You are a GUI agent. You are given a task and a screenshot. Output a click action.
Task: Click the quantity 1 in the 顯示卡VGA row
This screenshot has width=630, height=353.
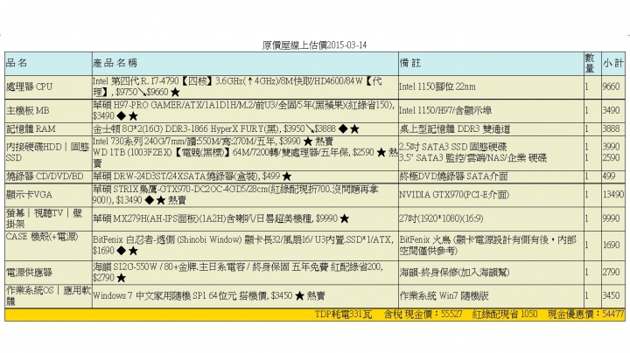(x=586, y=195)
